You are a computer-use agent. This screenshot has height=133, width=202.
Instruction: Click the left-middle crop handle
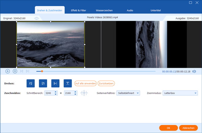[x=16, y=44]
